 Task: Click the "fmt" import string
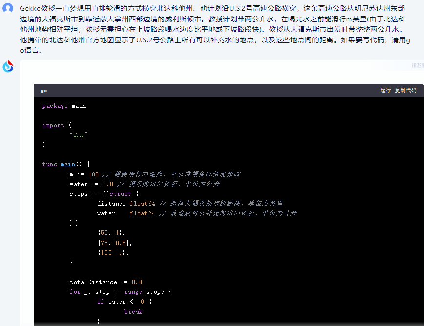[79, 135]
